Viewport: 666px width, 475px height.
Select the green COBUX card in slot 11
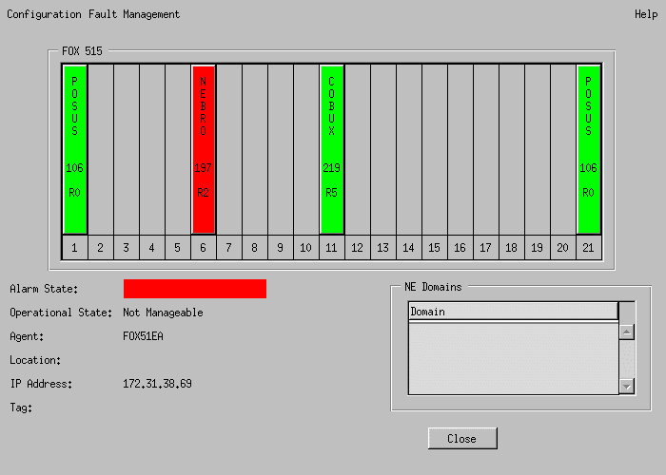coord(331,148)
